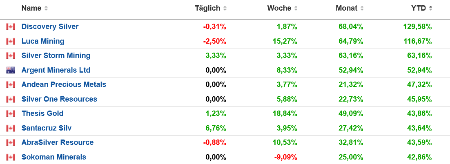450x164 pixels.
Task: Open AbraSilver Resource stock link
Action: click(x=58, y=142)
